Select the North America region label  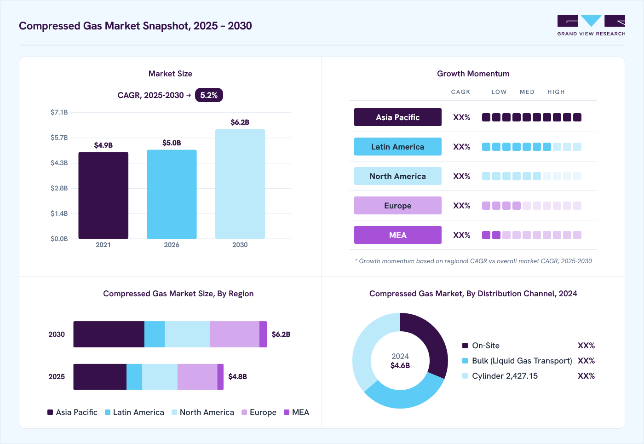click(398, 176)
